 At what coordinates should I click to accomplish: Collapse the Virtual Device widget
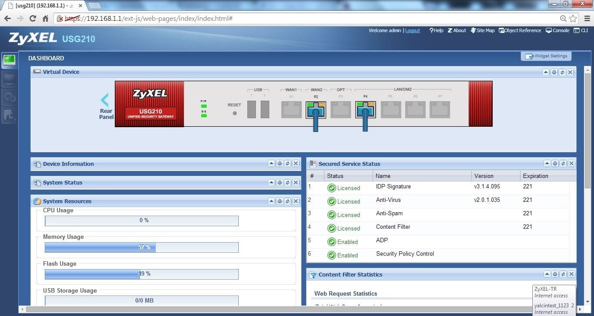[x=546, y=72]
